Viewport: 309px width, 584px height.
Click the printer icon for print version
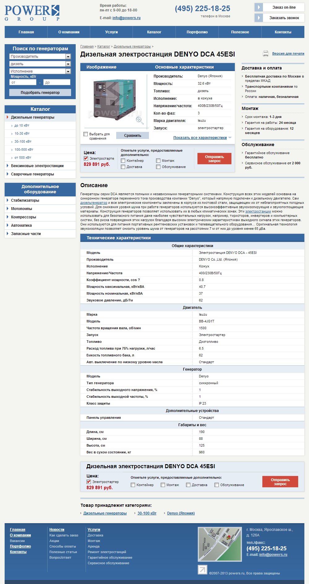266,54
